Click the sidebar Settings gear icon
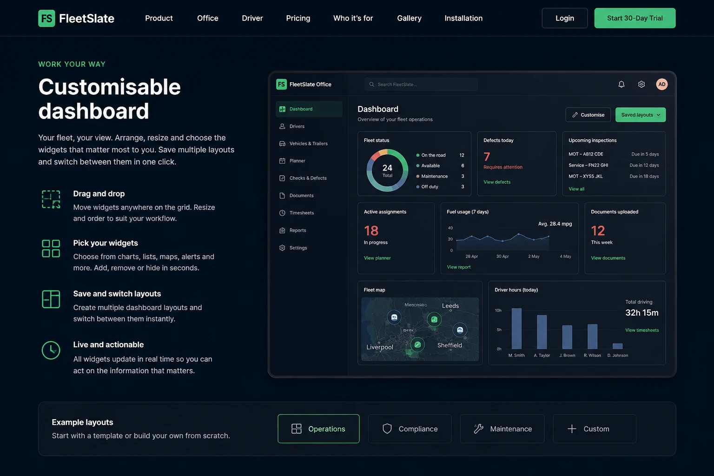Screen dimensions: 714x476 [282, 248]
